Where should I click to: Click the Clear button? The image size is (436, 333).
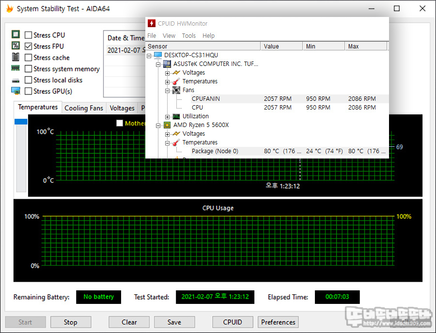click(x=129, y=322)
